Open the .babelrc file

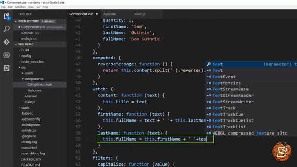27,113
